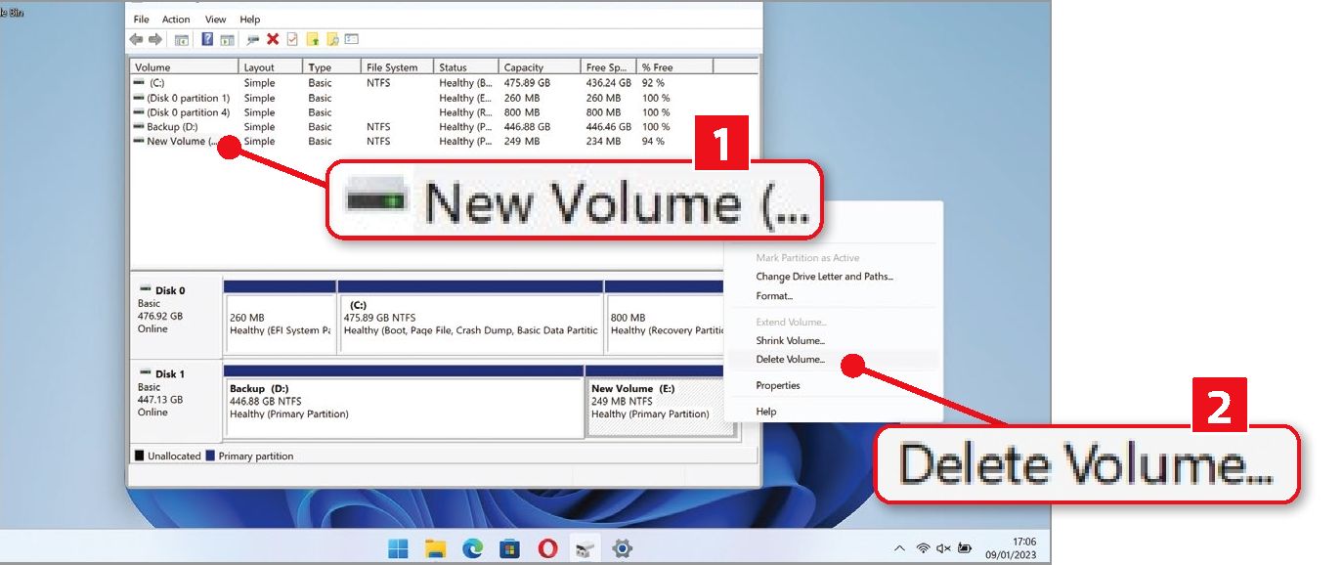The height and width of the screenshot is (565, 1344).
Task: Open Settings gear from the taskbar
Action: point(622,549)
